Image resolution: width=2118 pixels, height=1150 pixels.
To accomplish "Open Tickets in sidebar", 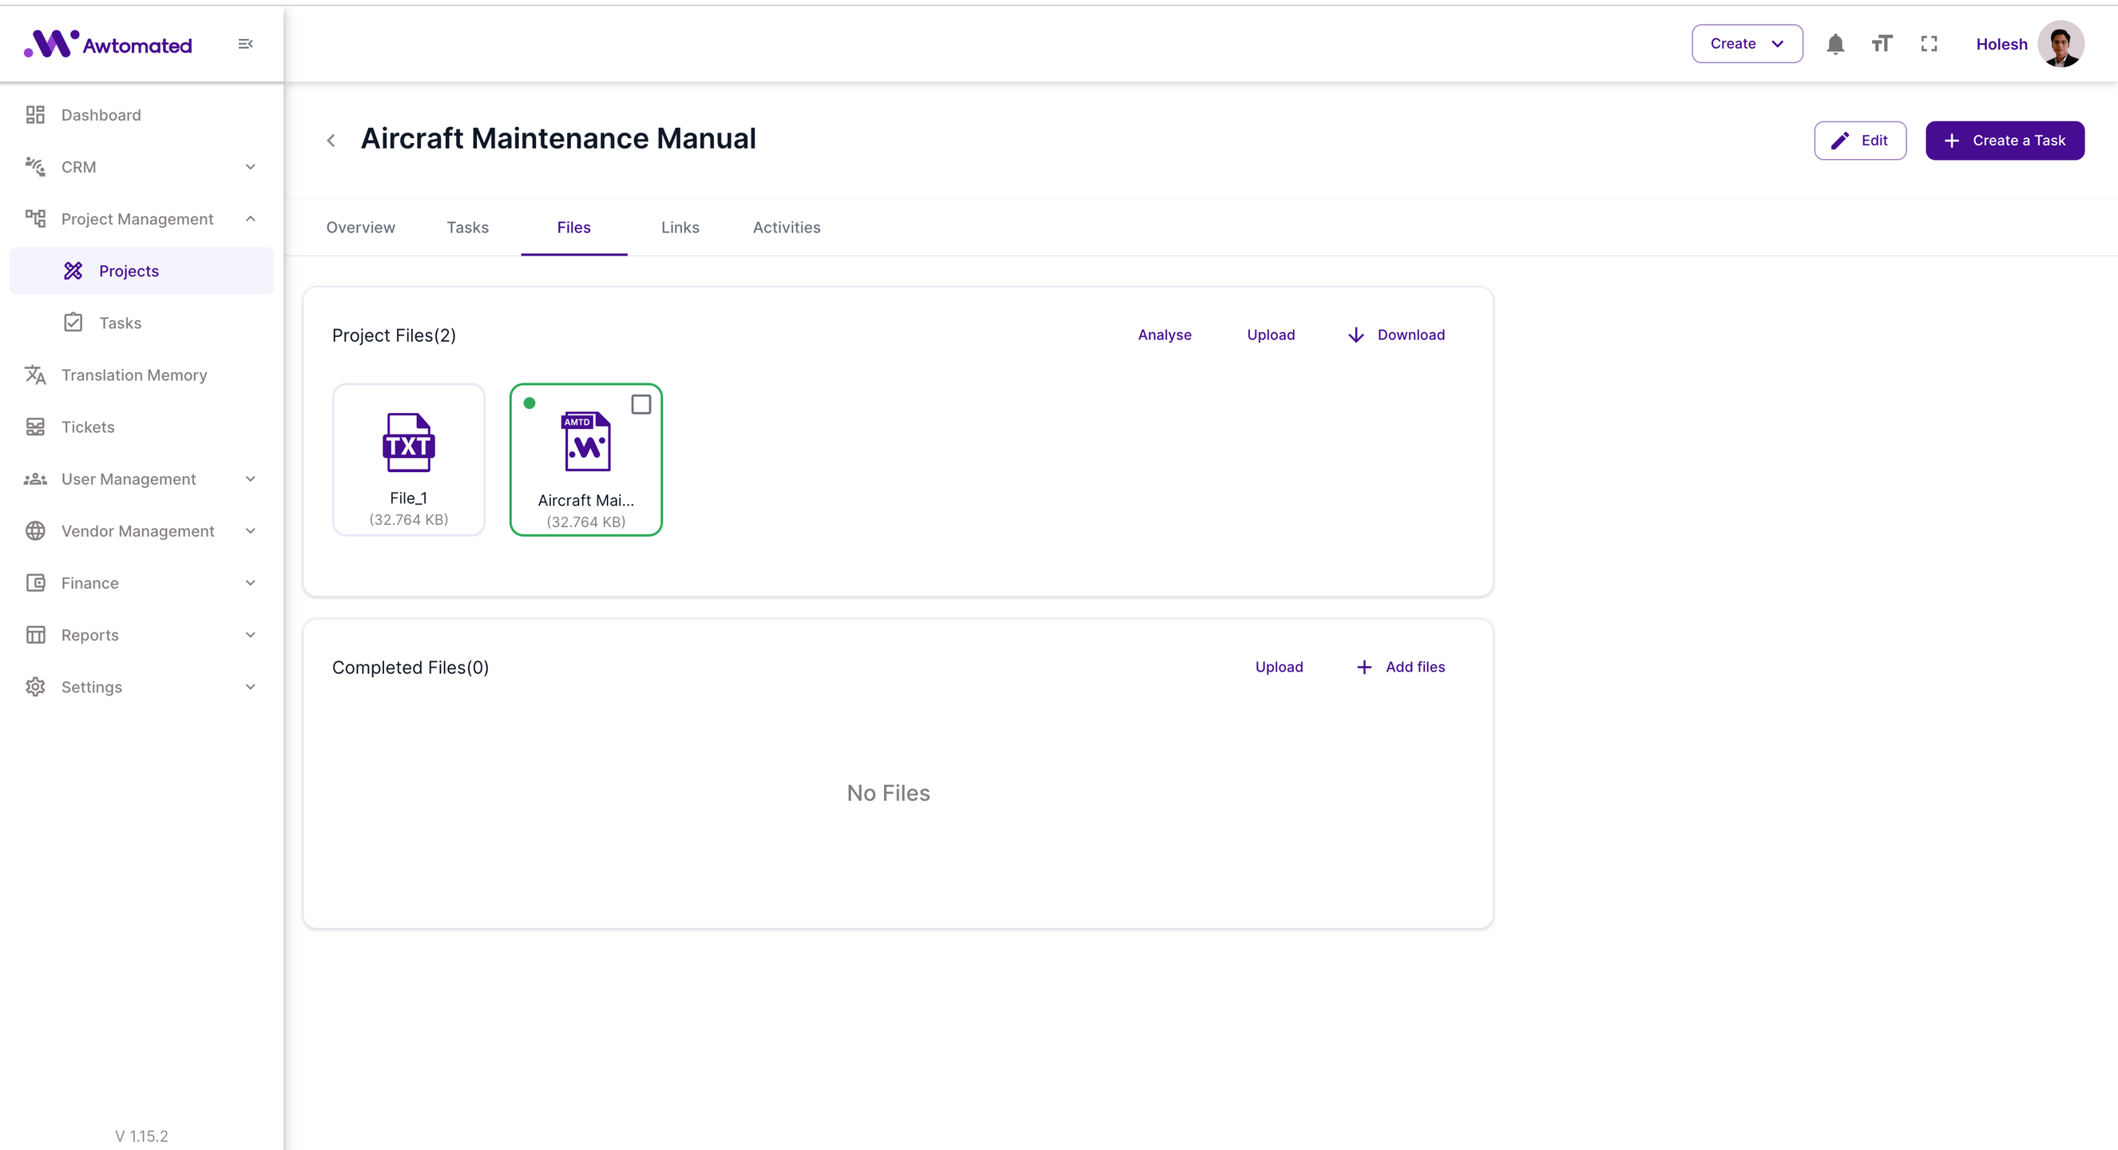I will click(87, 426).
